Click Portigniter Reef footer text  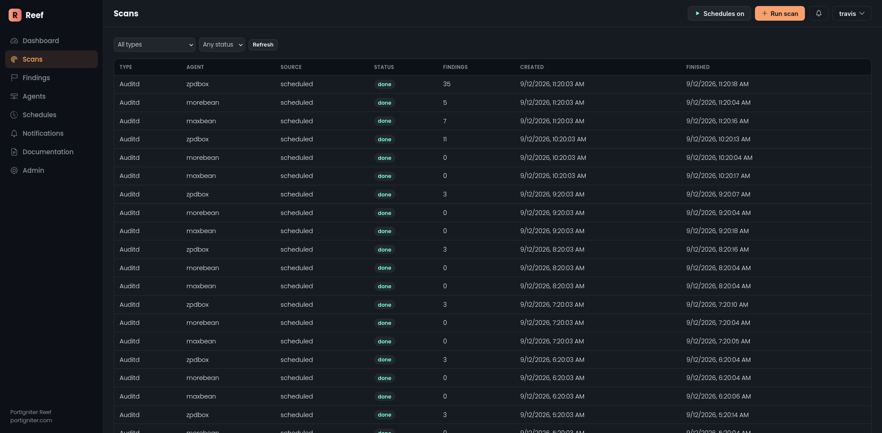(31, 412)
